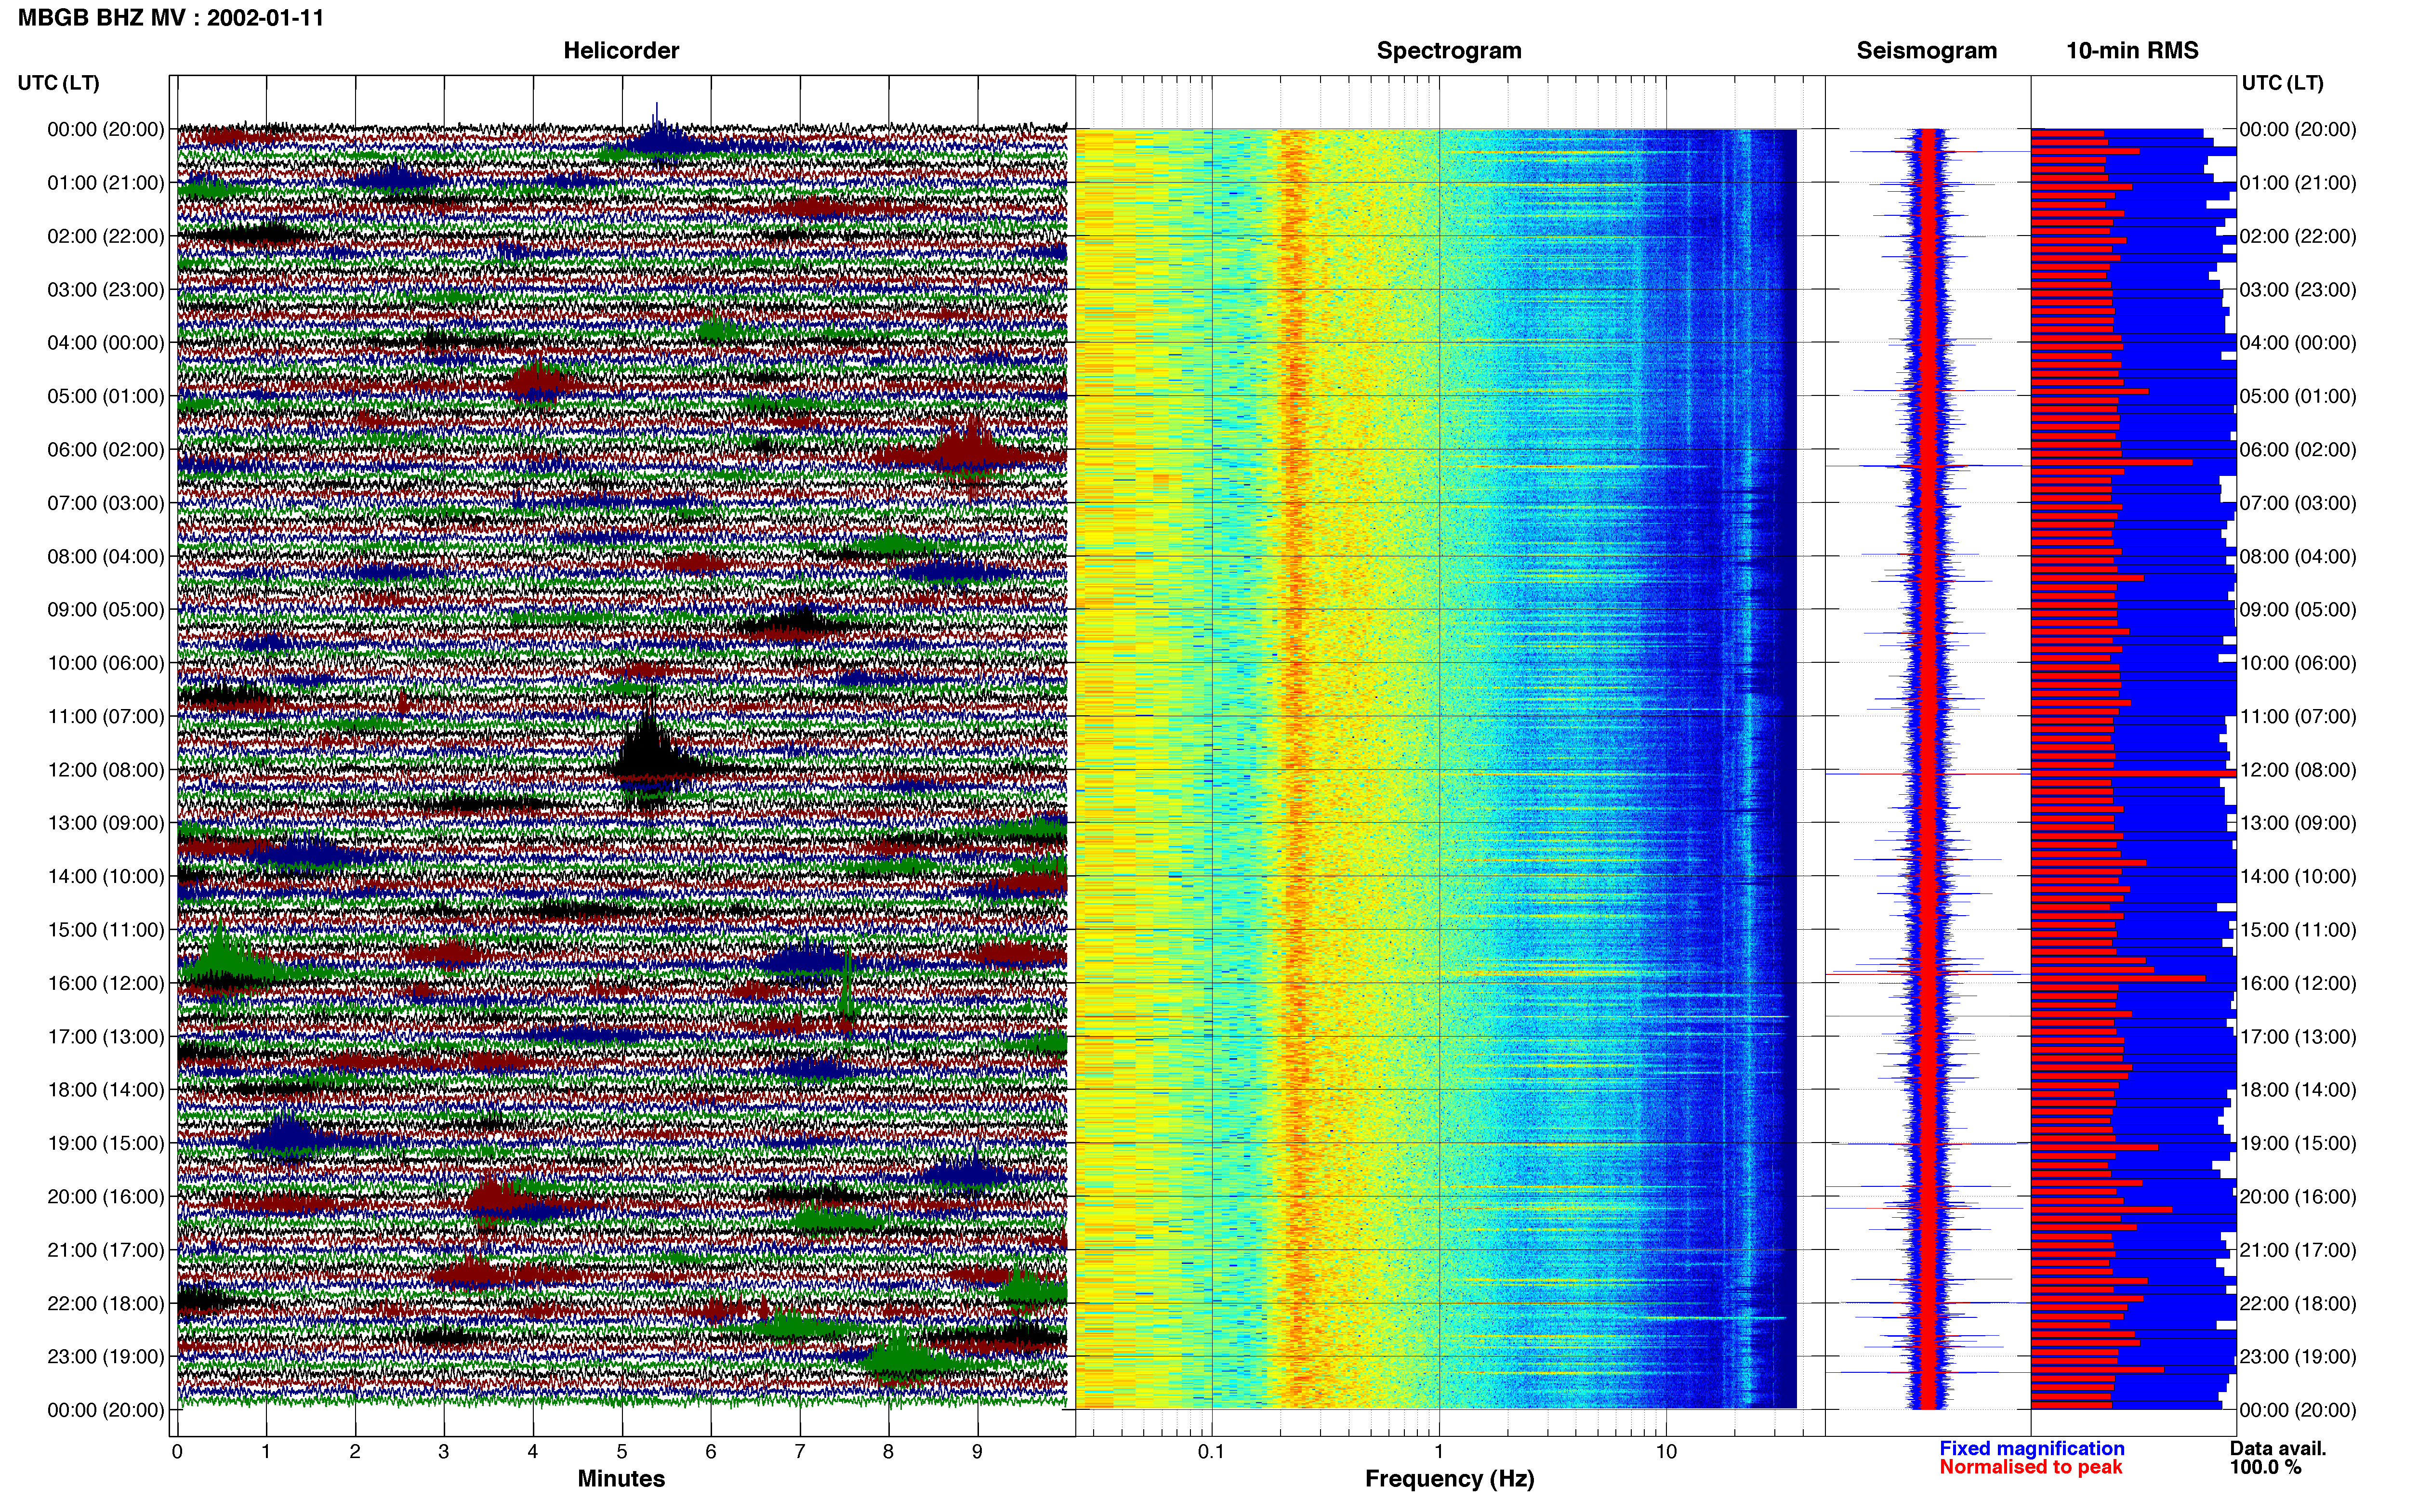Click the '10' tick on frequency axis
This screenshot has height=1512, width=2418.
[1666, 1452]
